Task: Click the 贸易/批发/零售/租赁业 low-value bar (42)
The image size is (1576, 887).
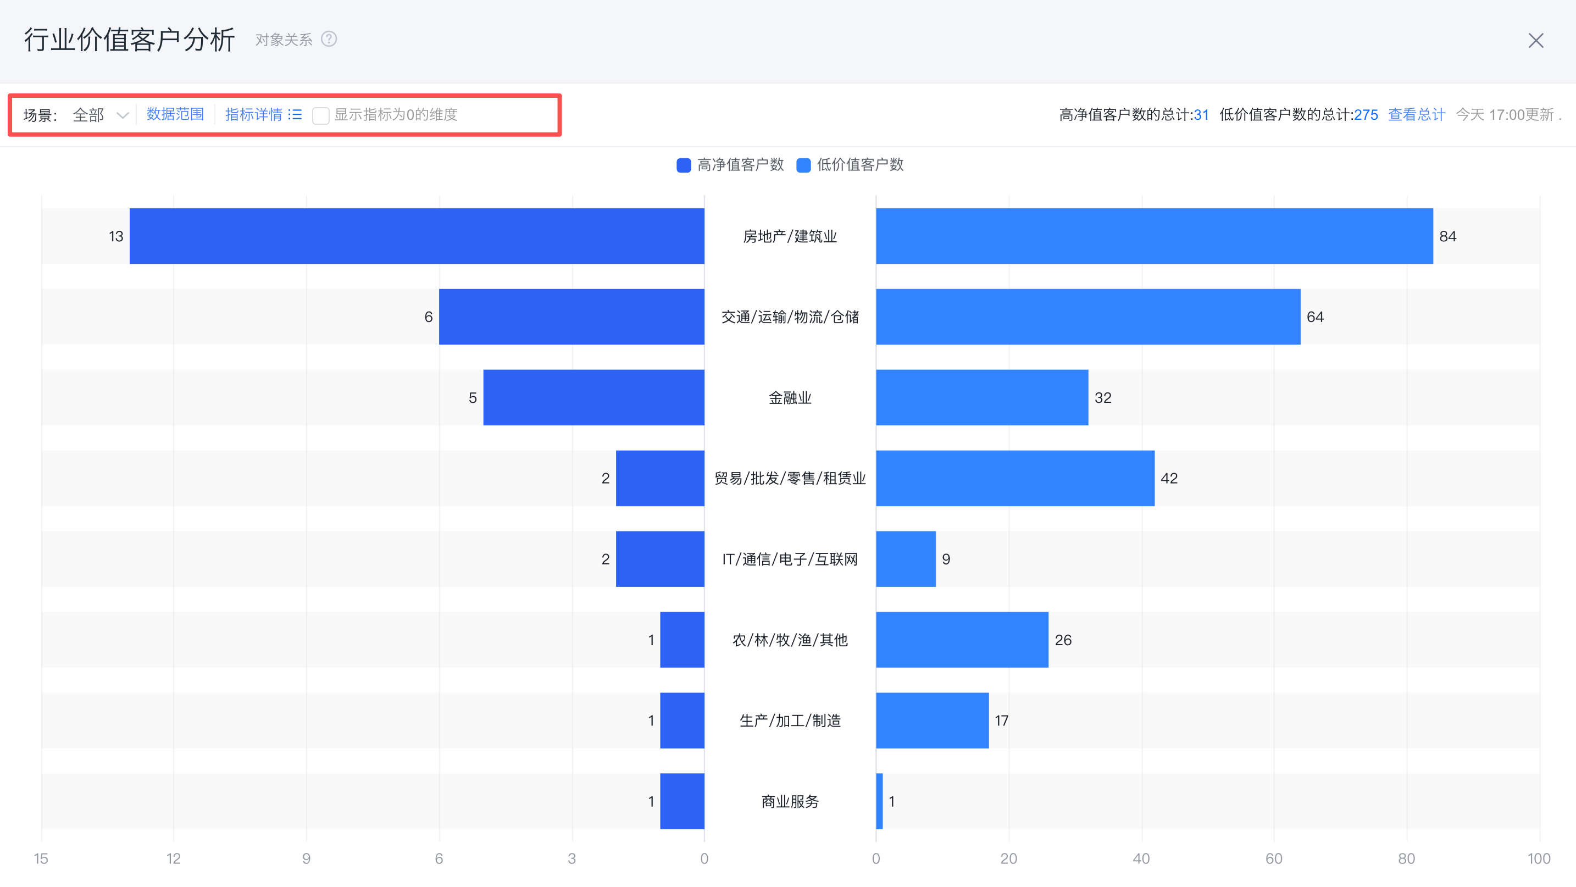Action: coord(1014,478)
